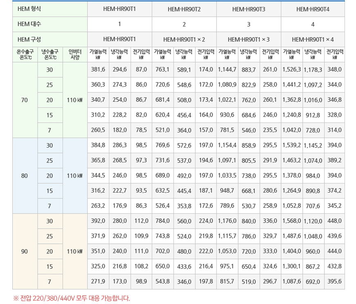Click the value '448.0'

(334, 221)
